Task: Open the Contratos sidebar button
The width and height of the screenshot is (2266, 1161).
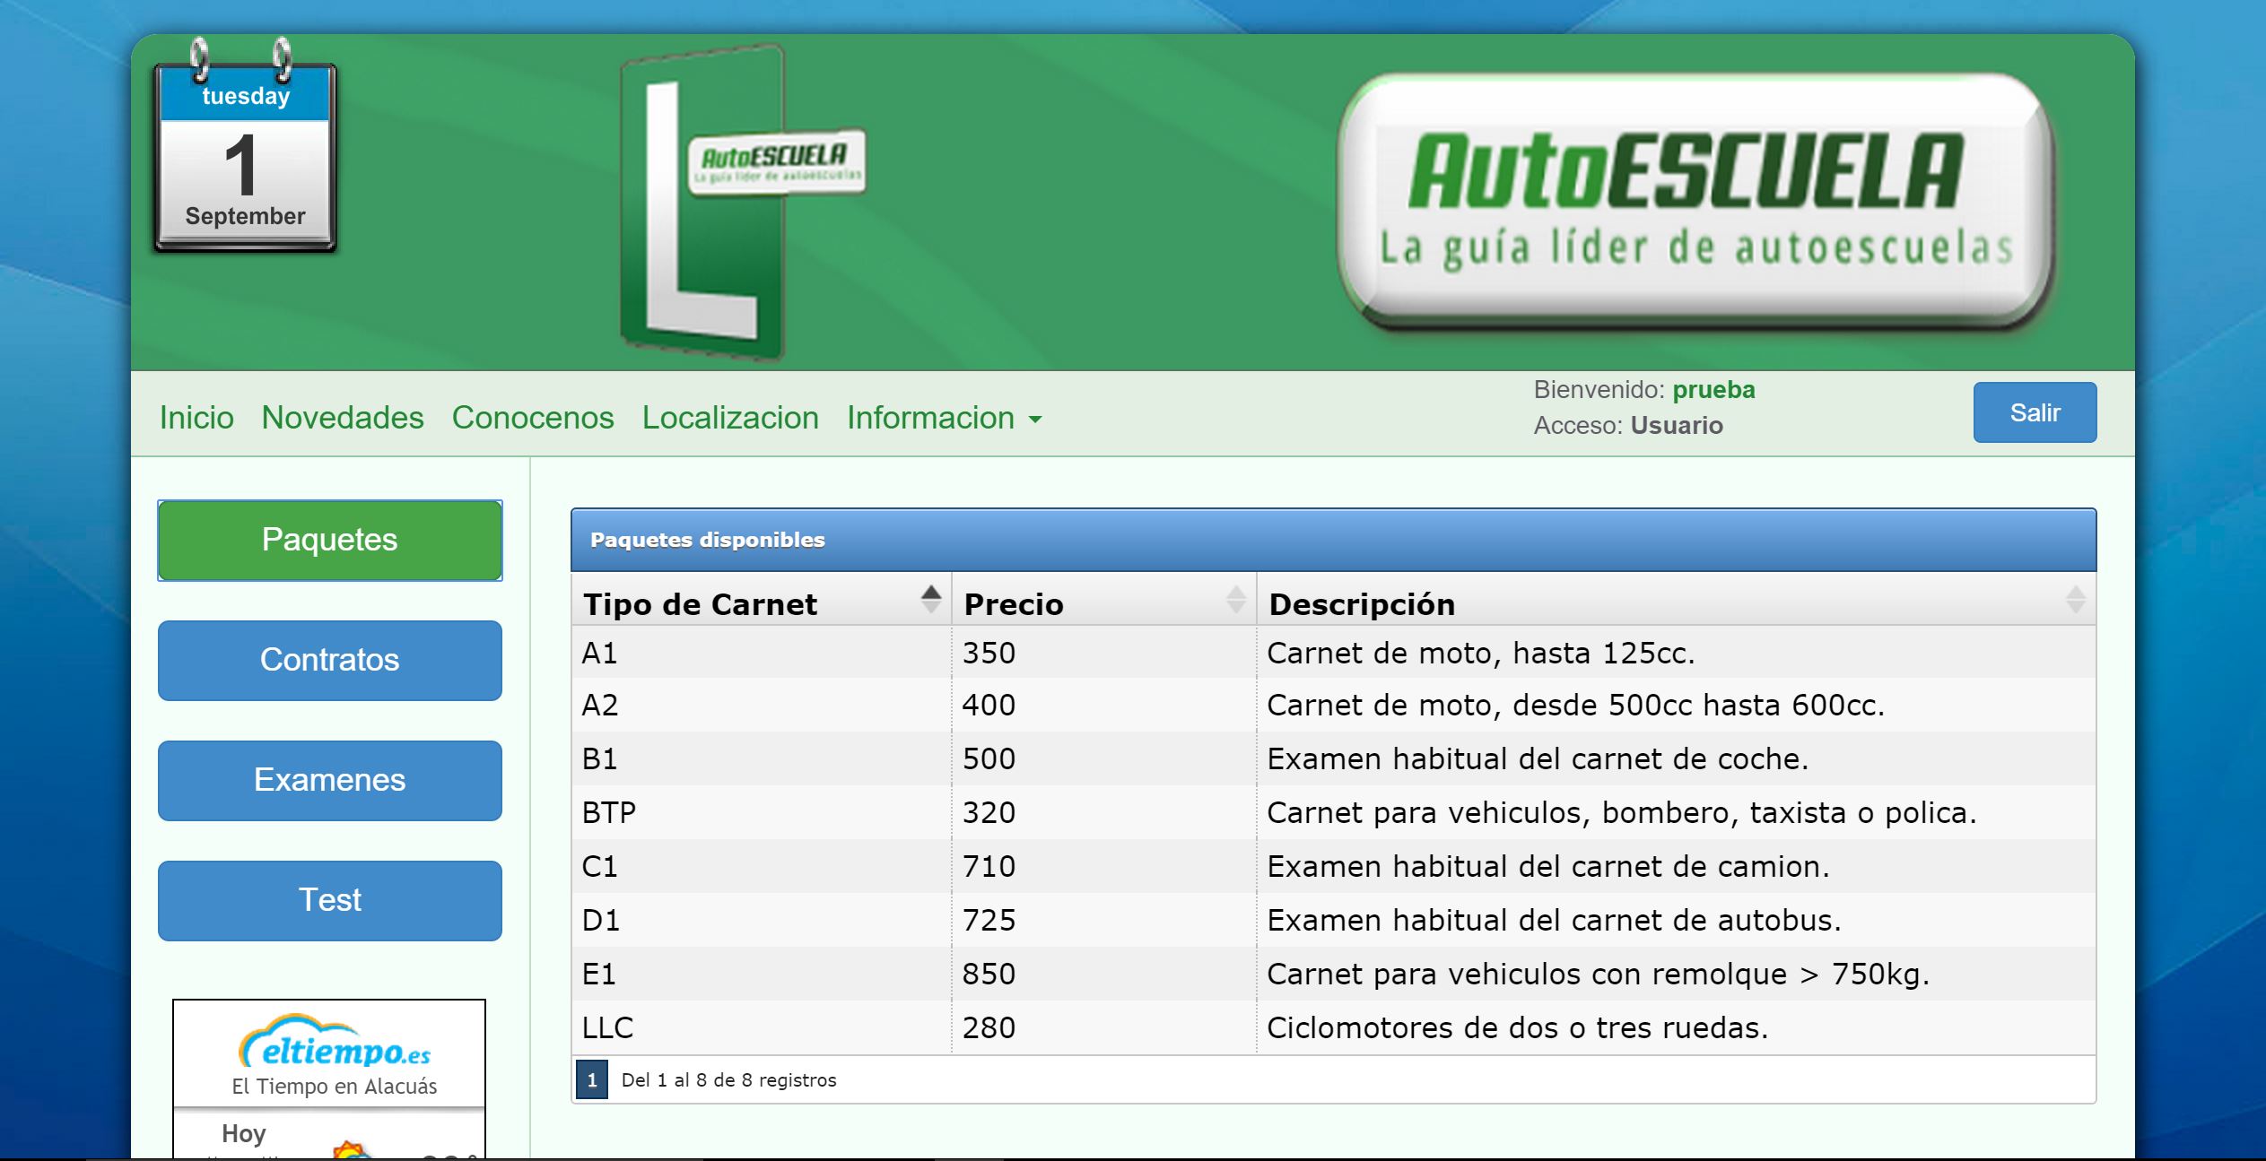Action: click(330, 660)
